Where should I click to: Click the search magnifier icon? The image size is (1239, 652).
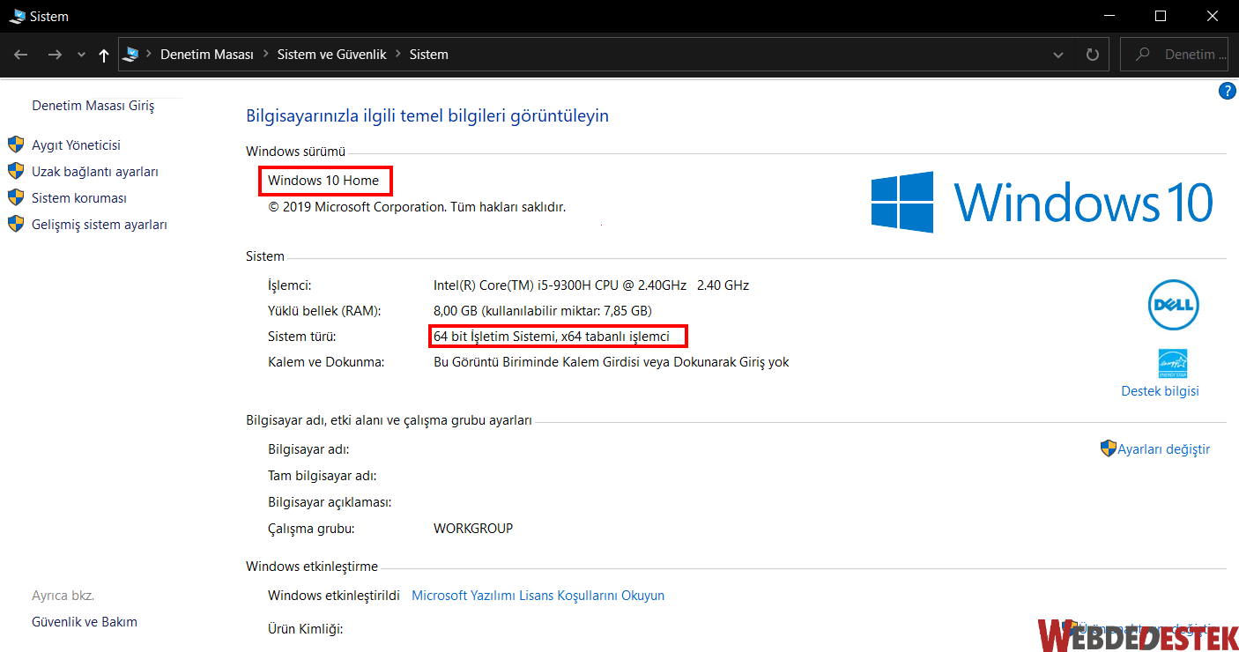click(x=1143, y=55)
